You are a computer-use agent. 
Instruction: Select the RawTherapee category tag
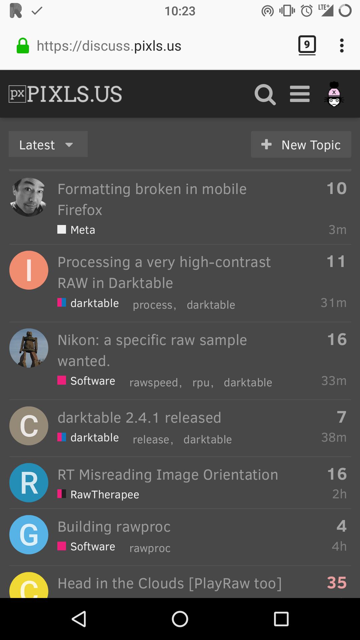coord(98,494)
